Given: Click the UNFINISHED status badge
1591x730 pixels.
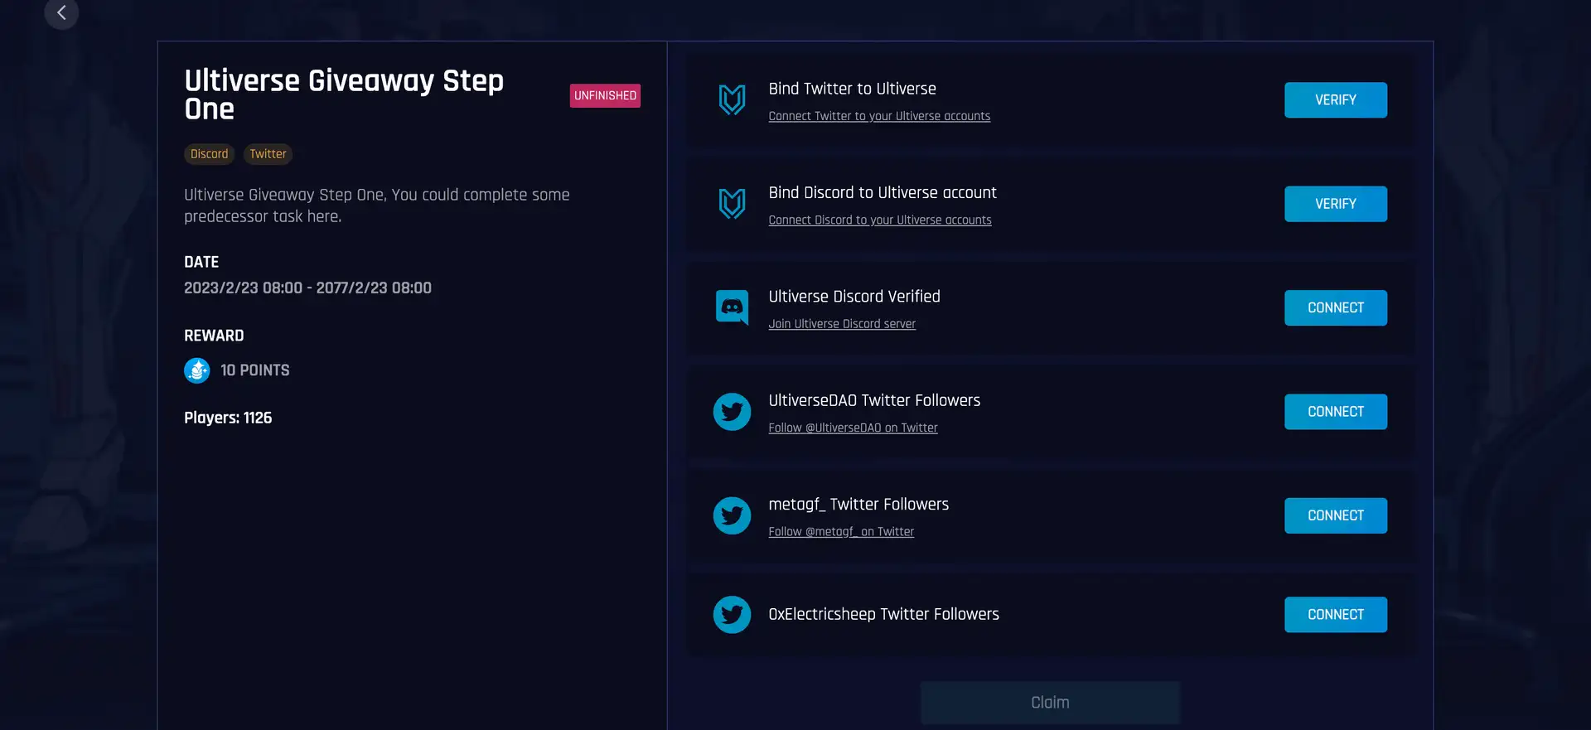Looking at the screenshot, I should click(x=605, y=96).
